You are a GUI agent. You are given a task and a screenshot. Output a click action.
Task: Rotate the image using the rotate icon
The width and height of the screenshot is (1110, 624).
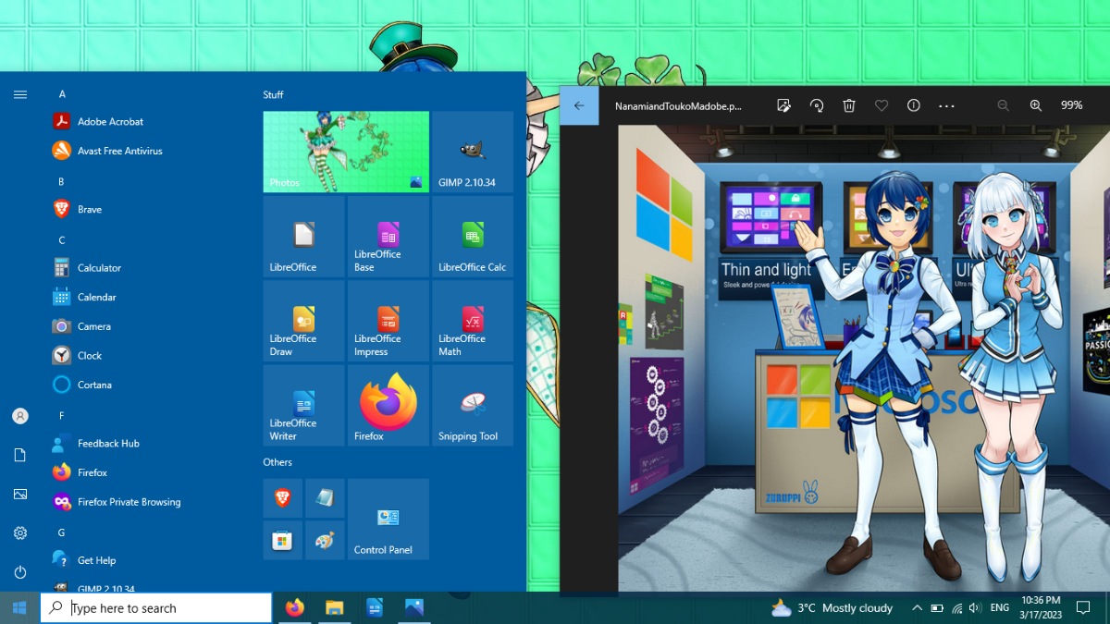pyautogui.click(x=816, y=105)
